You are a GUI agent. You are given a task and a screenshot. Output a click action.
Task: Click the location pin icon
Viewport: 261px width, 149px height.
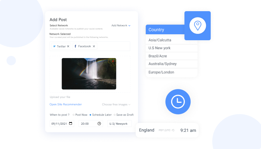pos(198,26)
